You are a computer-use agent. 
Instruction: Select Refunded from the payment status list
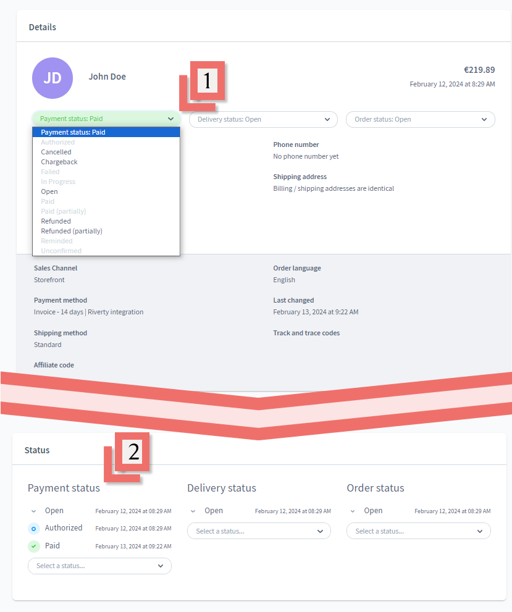tap(56, 220)
